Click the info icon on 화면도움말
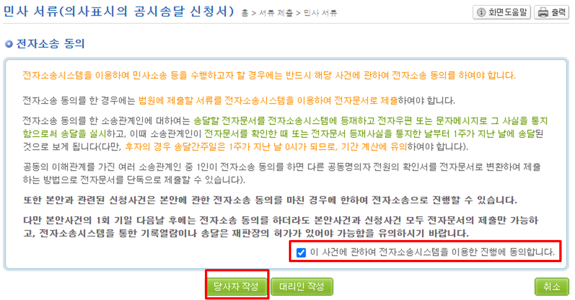 tap(482, 12)
